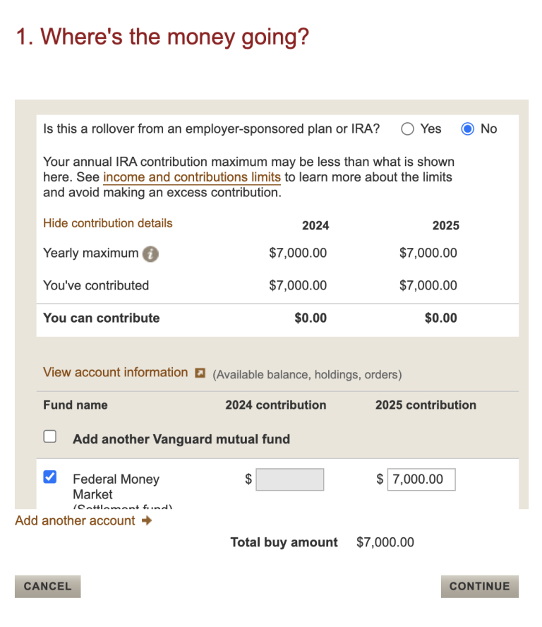Expand account information with View account information
The image size is (542, 627).
pos(115,372)
